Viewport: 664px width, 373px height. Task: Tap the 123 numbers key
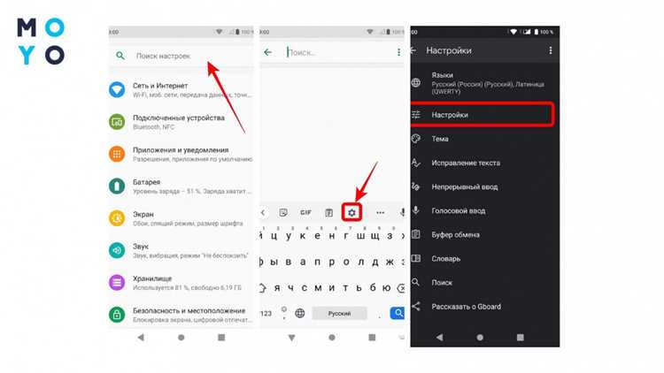[266, 314]
